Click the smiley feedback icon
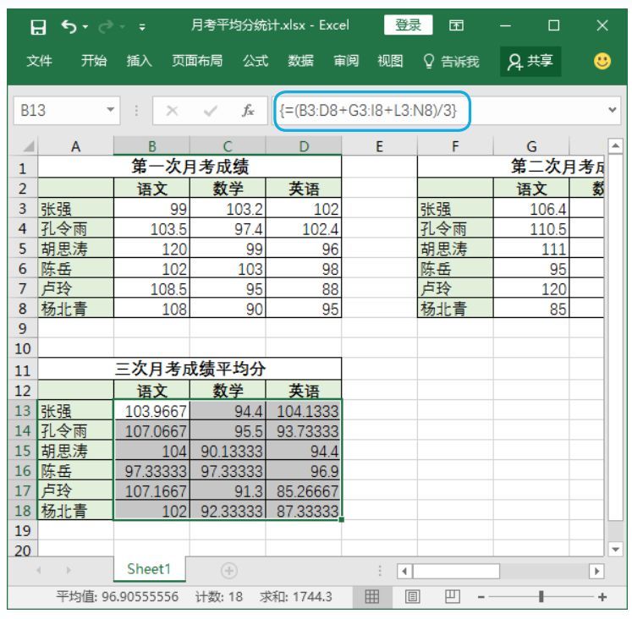This screenshot has height=619, width=632. (x=602, y=61)
